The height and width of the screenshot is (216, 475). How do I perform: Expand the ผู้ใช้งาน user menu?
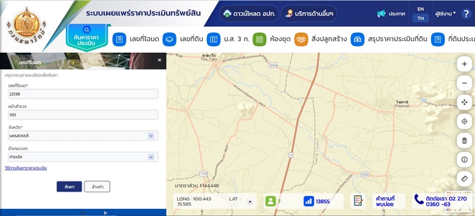pos(446,14)
